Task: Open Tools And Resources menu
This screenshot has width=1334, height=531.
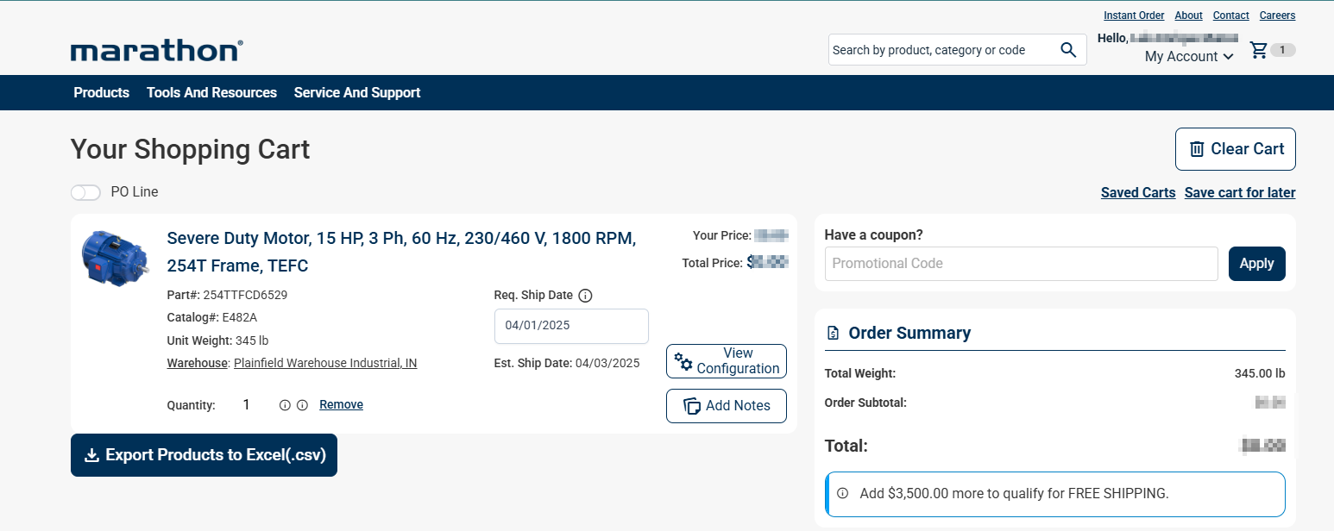Action: coord(211,93)
